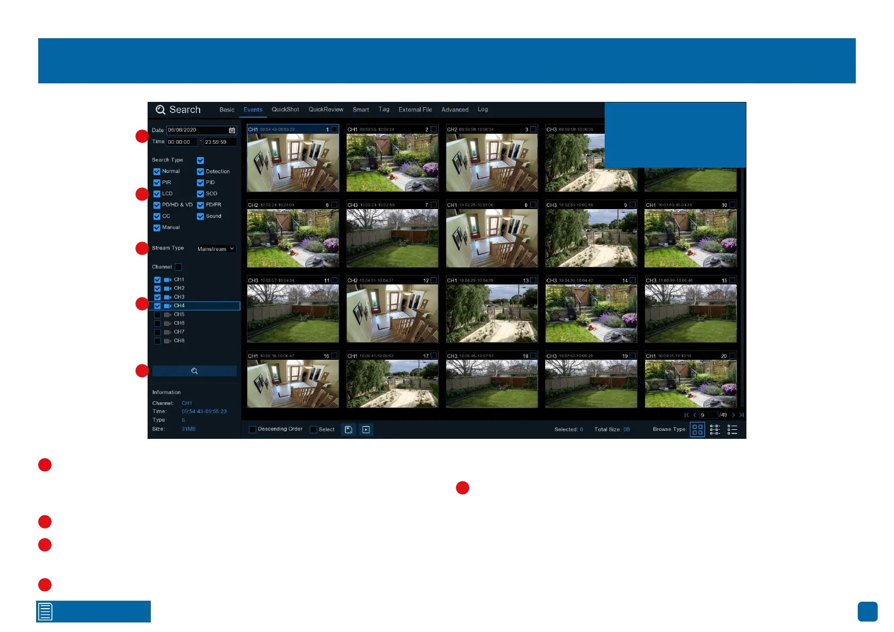Jump to the first results page

click(686, 415)
